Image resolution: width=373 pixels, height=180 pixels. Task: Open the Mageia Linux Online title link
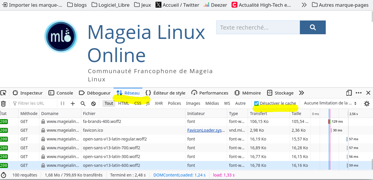pos(146,44)
